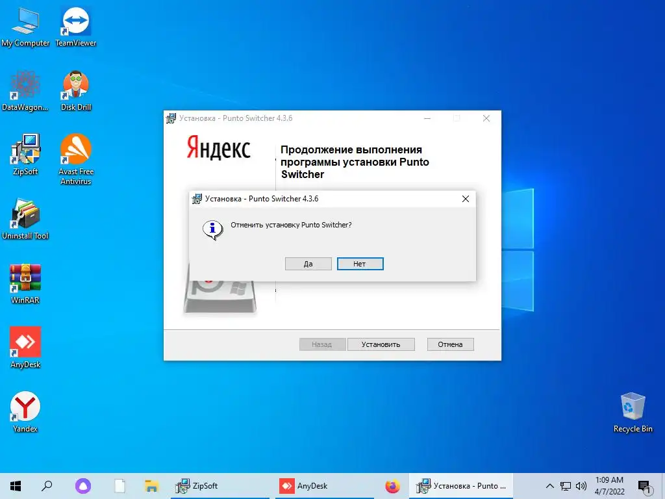Click the 'Отменить установку Punto Switcher?' text

291,225
